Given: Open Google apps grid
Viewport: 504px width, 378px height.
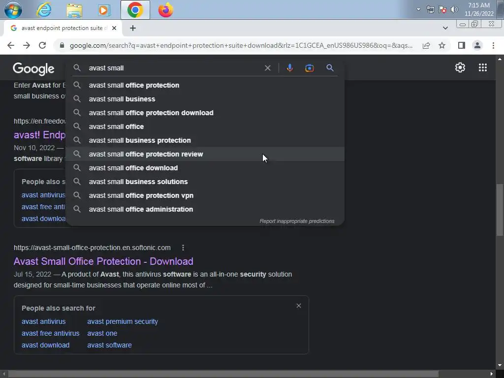Looking at the screenshot, I should coord(482,67).
